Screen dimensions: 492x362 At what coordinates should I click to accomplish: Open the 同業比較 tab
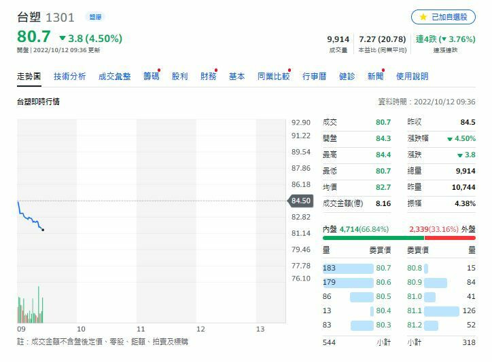(274, 77)
